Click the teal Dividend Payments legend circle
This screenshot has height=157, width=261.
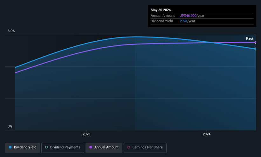pos(46,147)
